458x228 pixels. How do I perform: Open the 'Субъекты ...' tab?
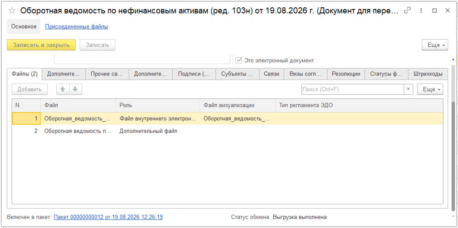[237, 74]
